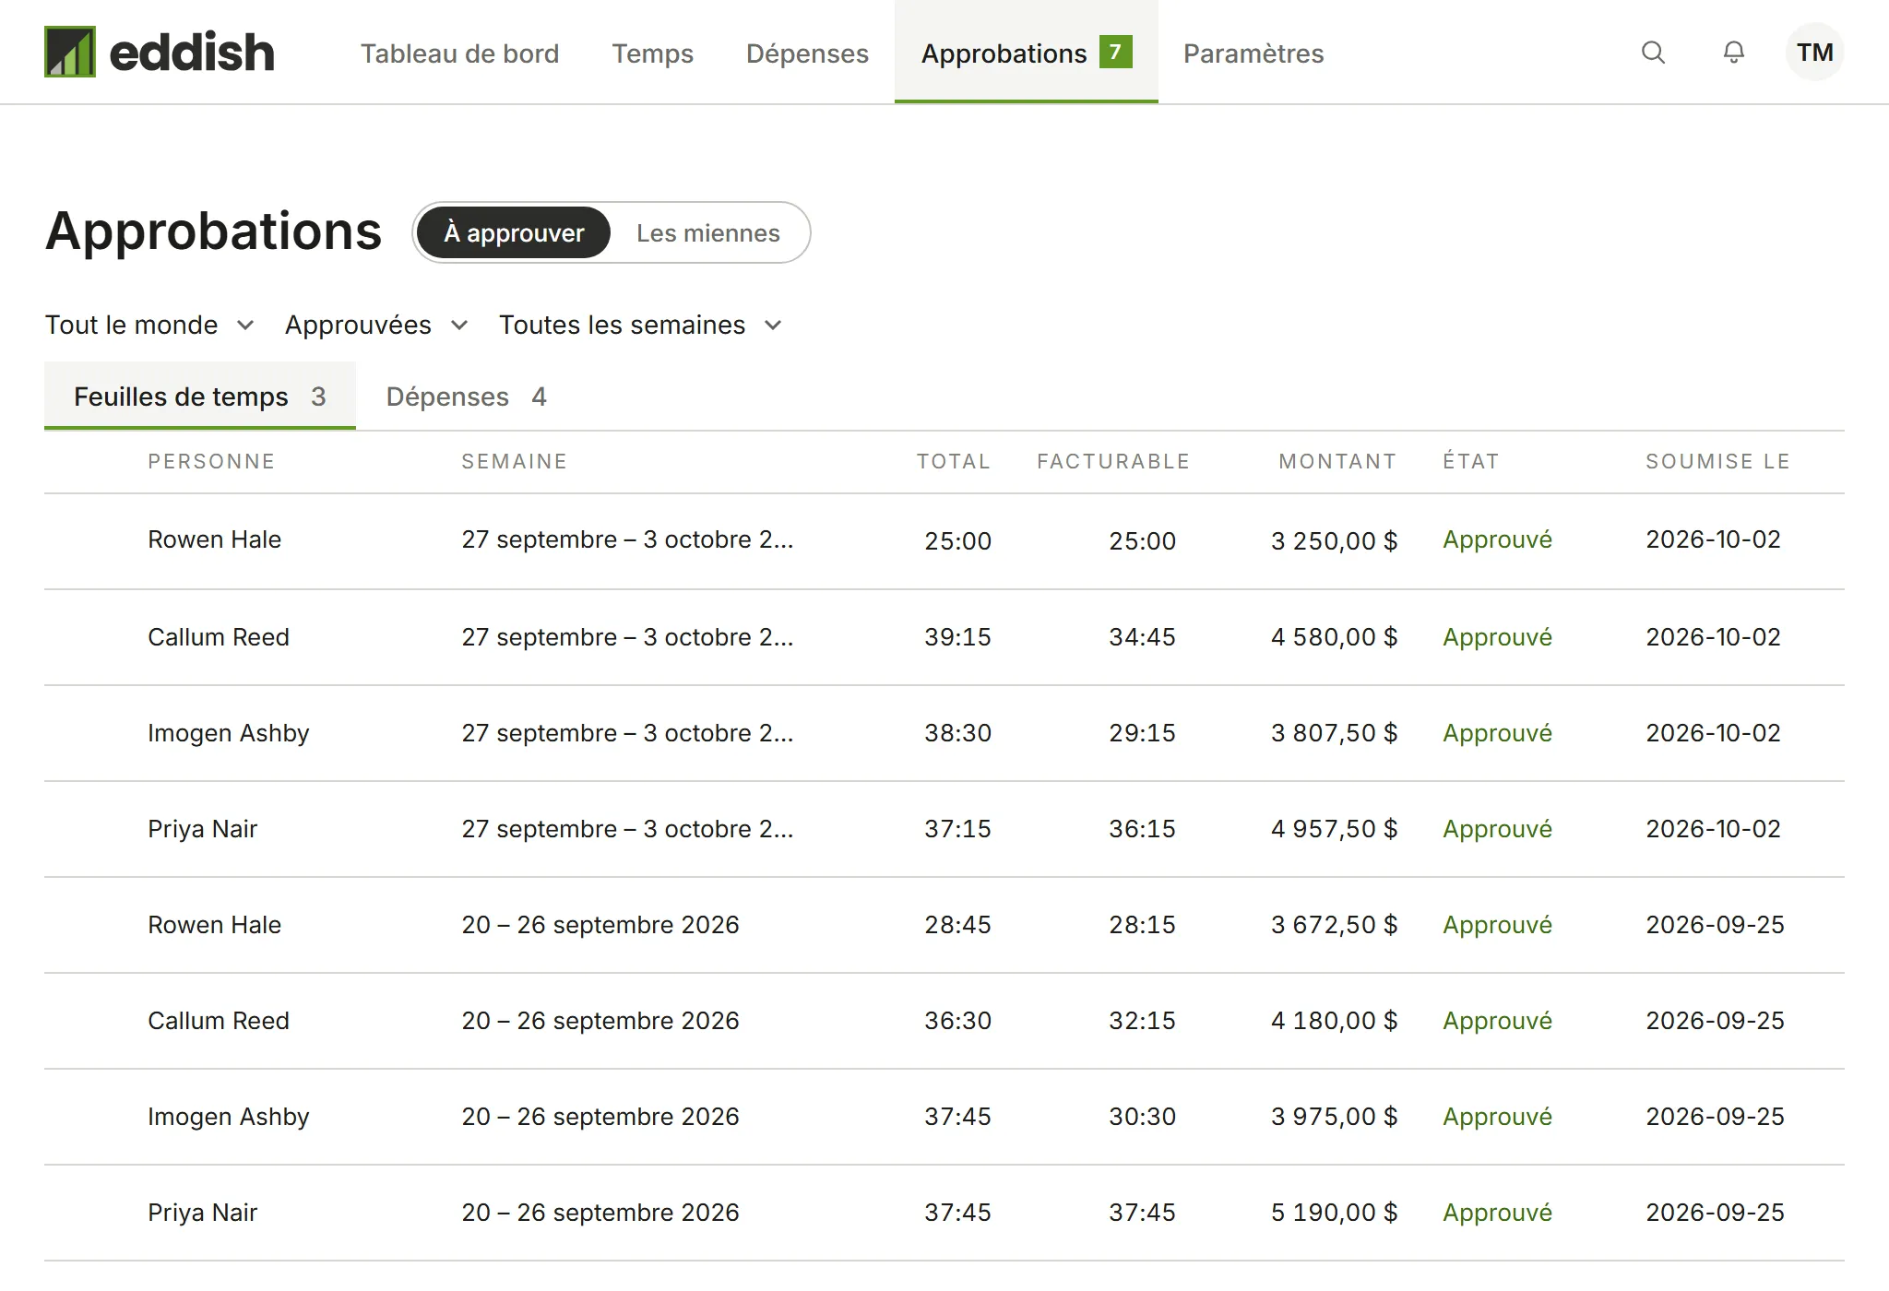Click the 32:15 billable cell
This screenshot has height=1291, width=1889.
[x=1142, y=1021]
